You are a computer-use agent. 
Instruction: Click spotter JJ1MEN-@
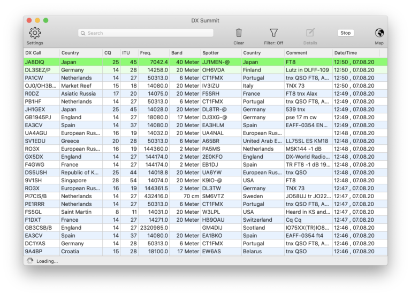[x=216, y=62]
